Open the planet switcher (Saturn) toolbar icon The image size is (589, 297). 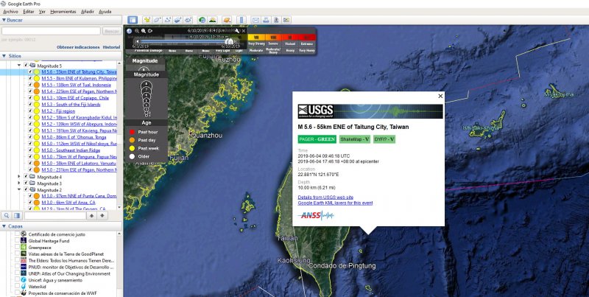tap(227, 20)
